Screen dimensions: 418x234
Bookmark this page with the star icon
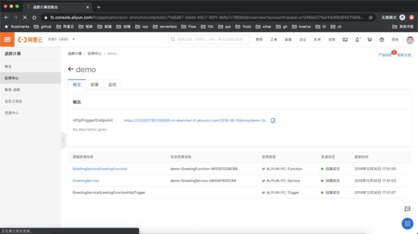tap(370, 17)
